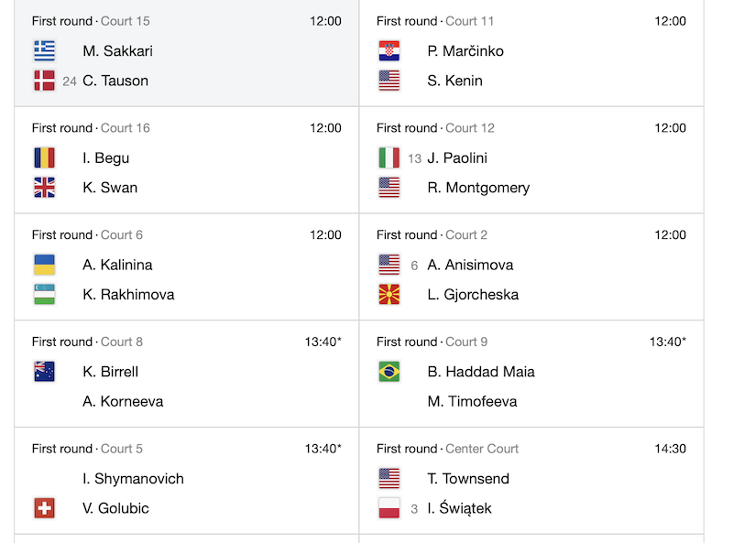This screenshot has width=733, height=543.
Task: Click the 13:40* start time on Court 5
Action: click(x=323, y=449)
